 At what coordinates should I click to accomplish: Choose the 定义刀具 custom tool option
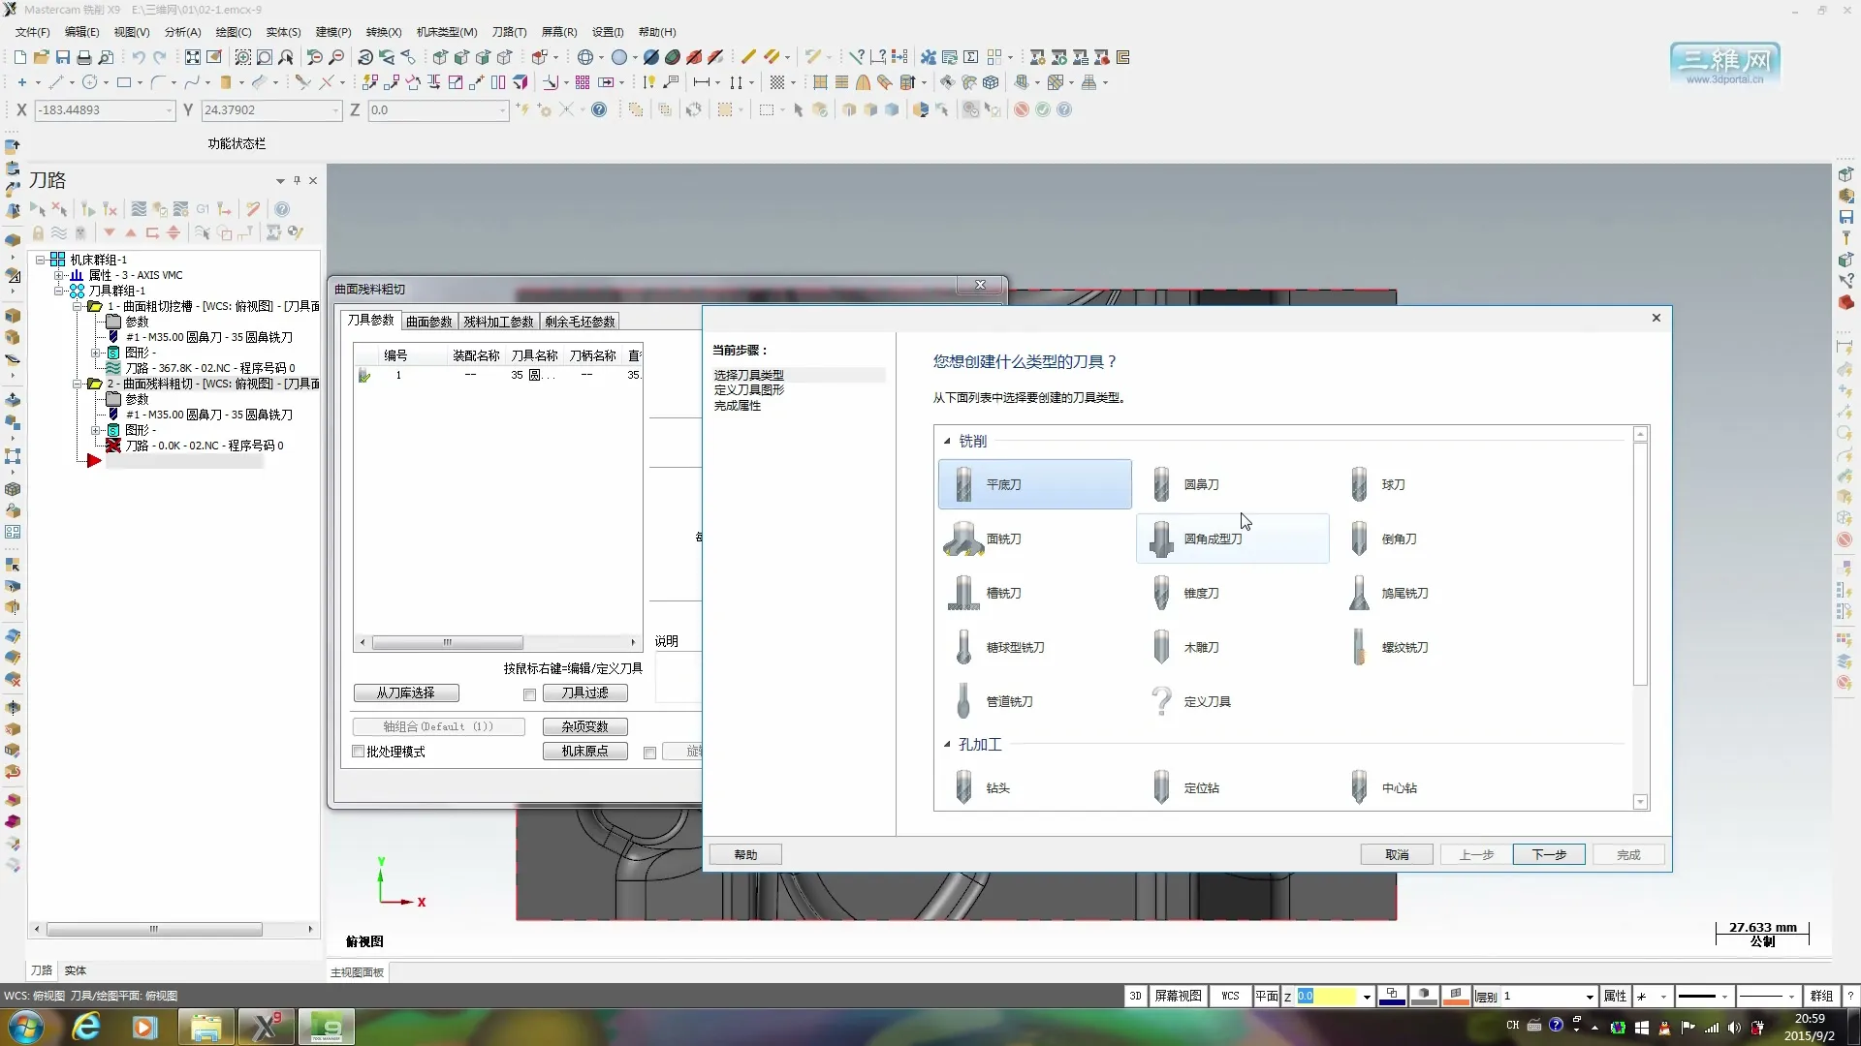[1206, 701]
